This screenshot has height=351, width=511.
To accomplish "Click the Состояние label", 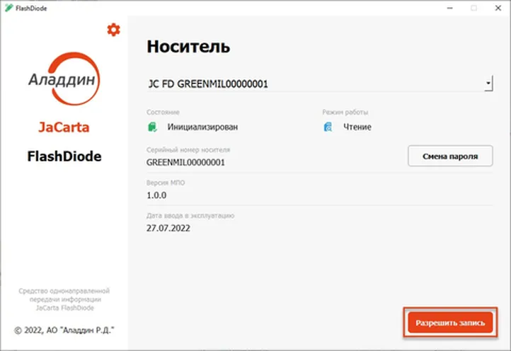I will (163, 112).
